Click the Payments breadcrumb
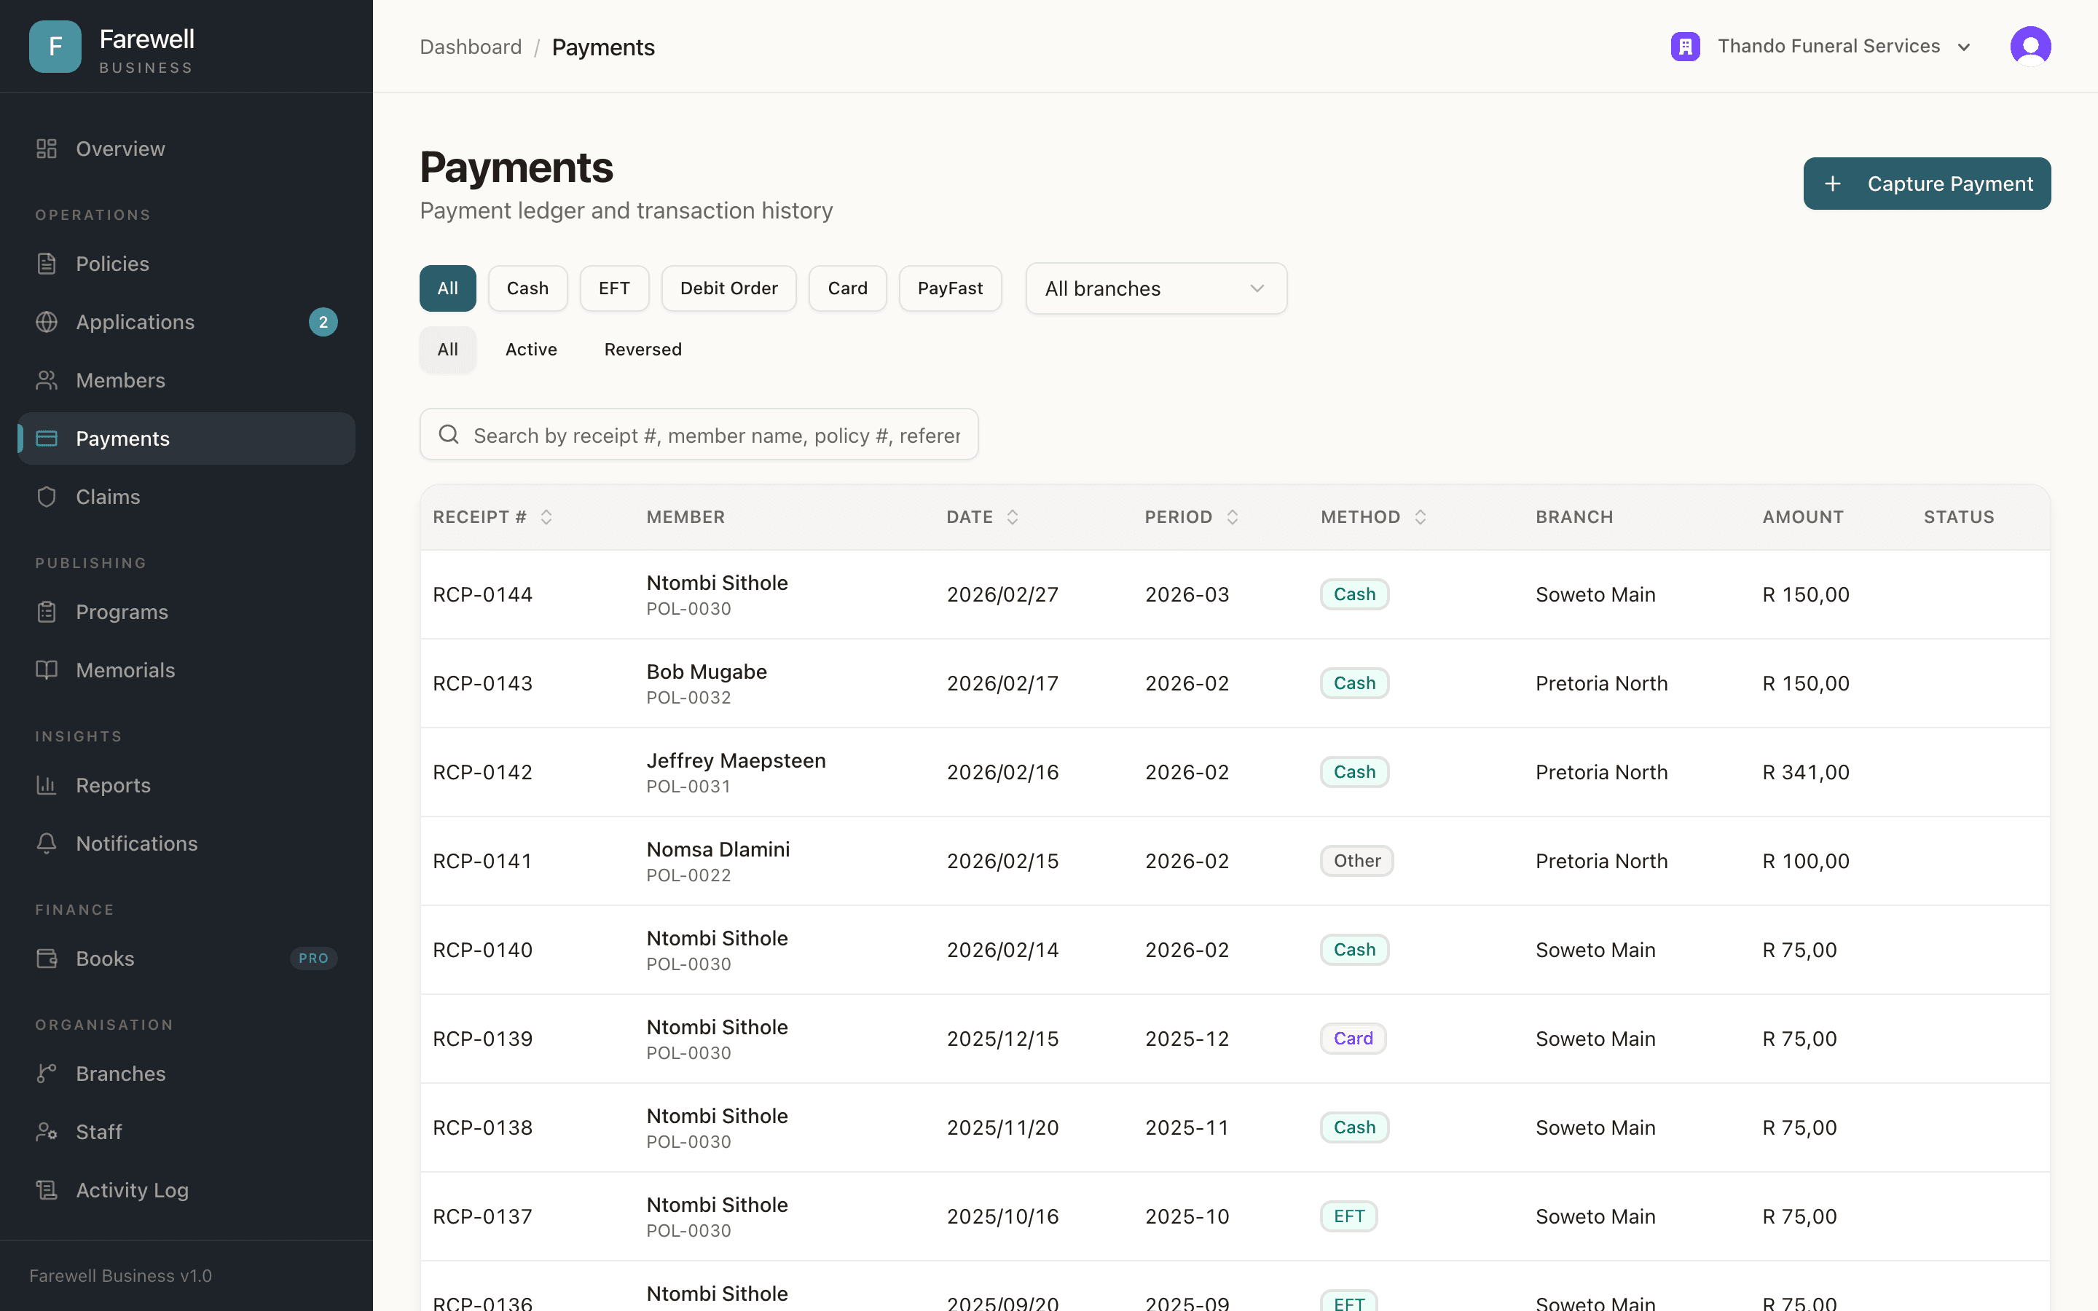This screenshot has width=2098, height=1311. coord(603,47)
